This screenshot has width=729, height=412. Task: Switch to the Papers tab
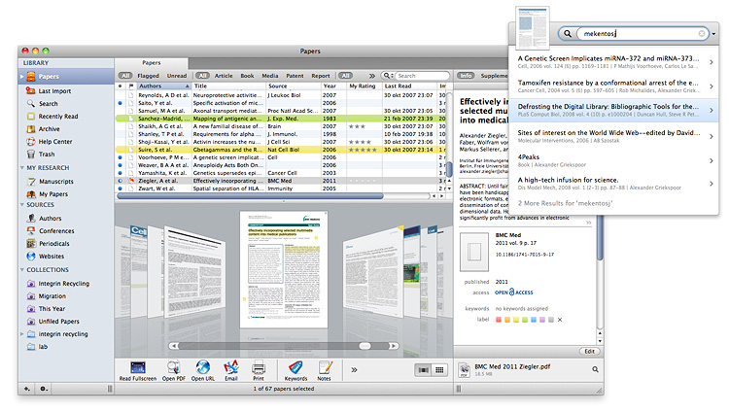[x=152, y=63]
